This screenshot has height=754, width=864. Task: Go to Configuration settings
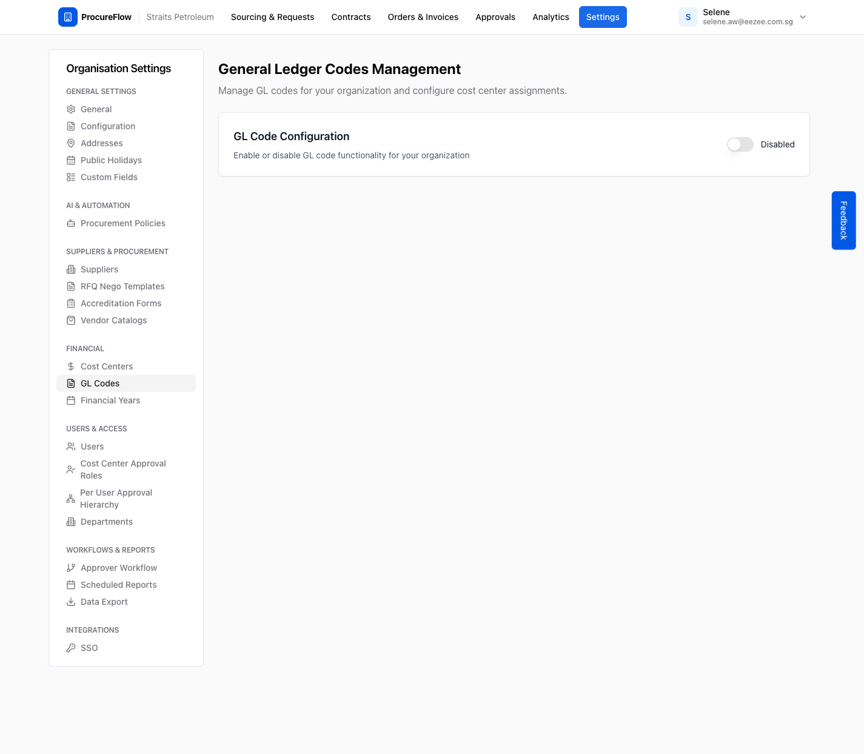[x=126, y=126]
